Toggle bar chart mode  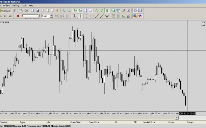coord(102,11)
